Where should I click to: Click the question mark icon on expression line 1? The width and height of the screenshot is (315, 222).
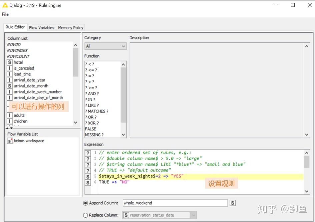[88, 153]
